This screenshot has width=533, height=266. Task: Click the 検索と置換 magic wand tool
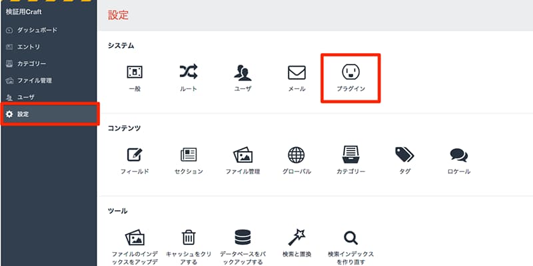(296, 238)
